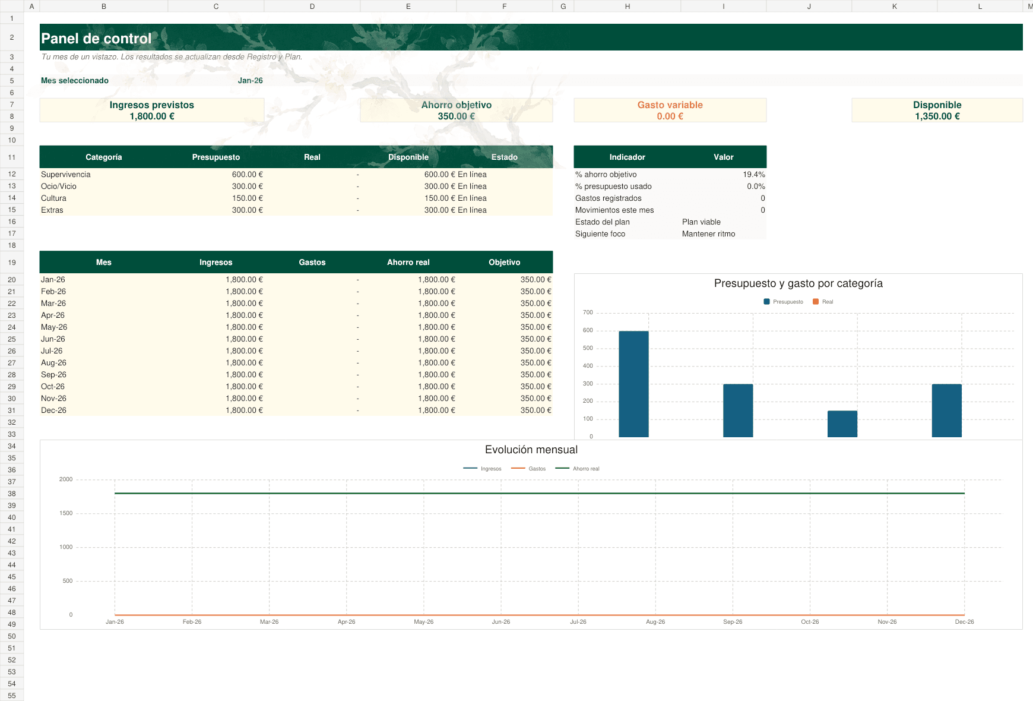The height and width of the screenshot is (701, 1033).
Task: Click the Presupuesto y gasto por categoría title
Action: click(x=798, y=283)
